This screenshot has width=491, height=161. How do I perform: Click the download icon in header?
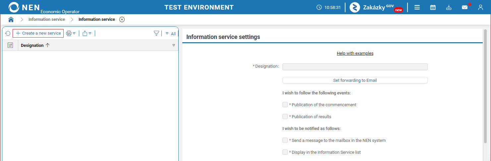point(449,7)
